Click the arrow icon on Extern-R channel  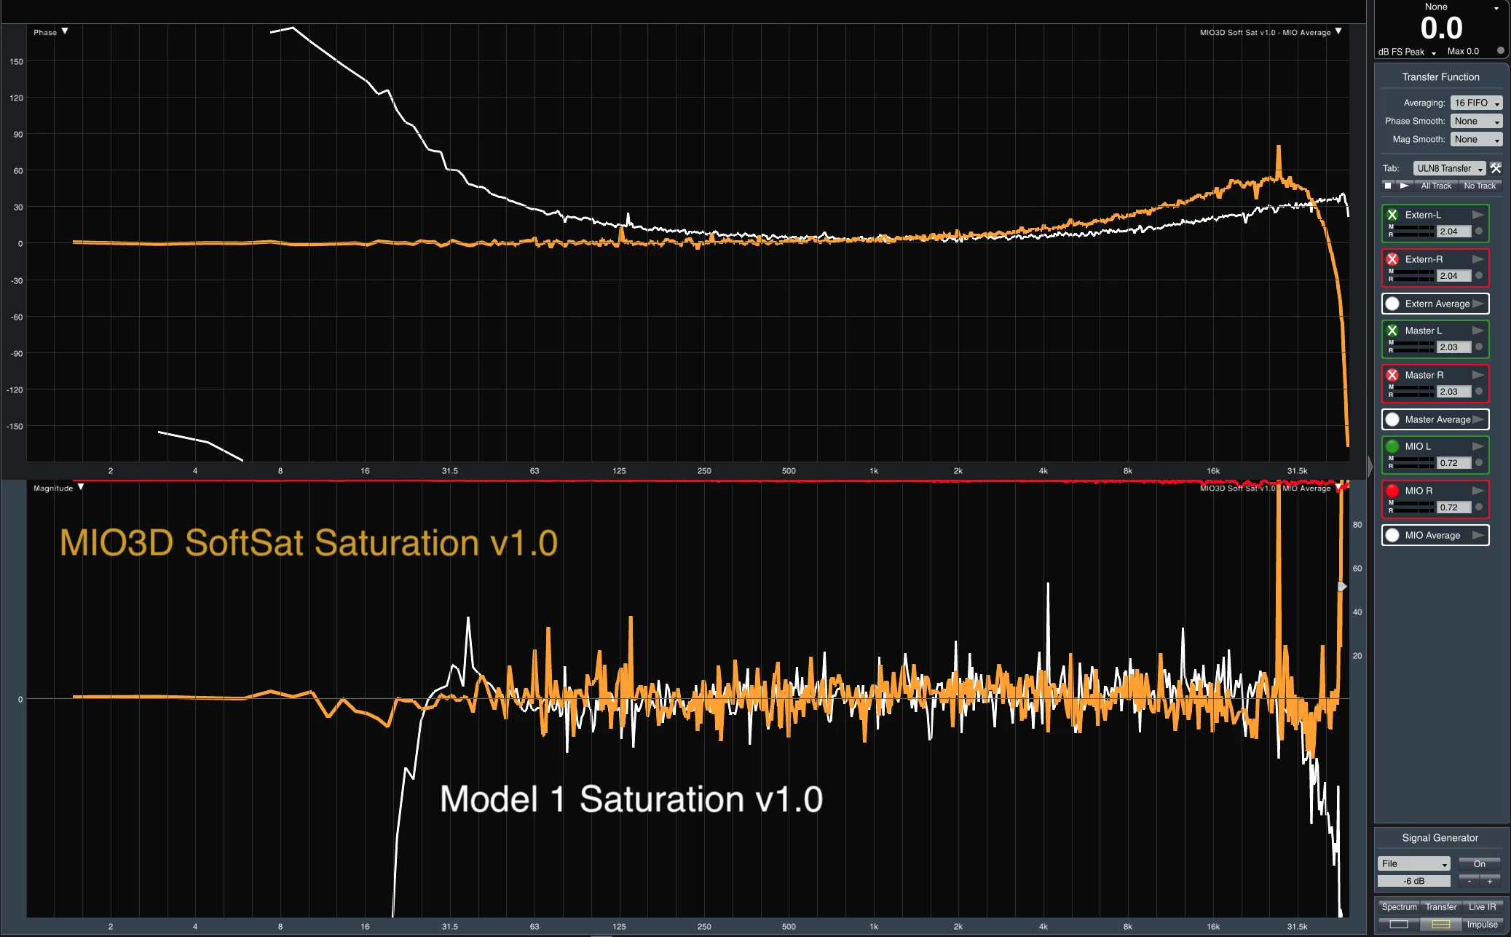(1478, 259)
